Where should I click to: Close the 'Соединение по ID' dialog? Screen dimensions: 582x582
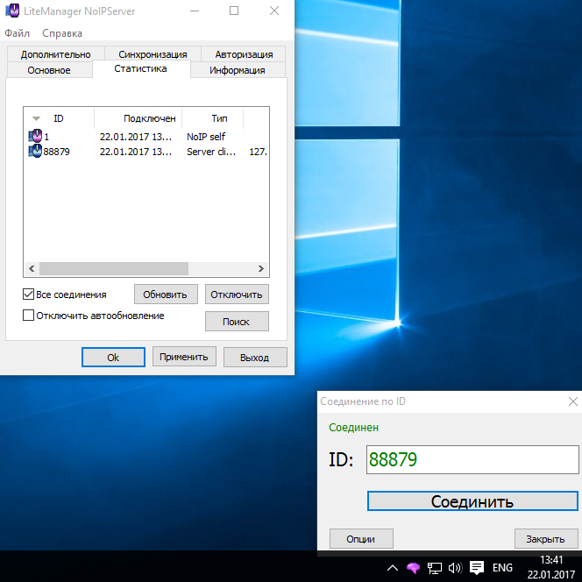click(572, 401)
